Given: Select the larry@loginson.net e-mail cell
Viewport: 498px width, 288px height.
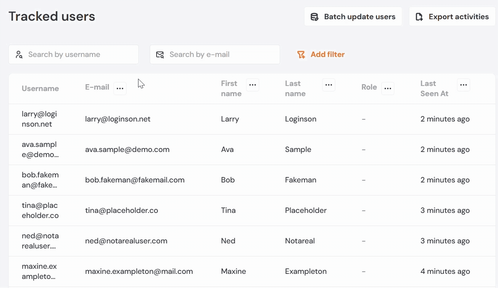Looking at the screenshot, I should click(118, 119).
